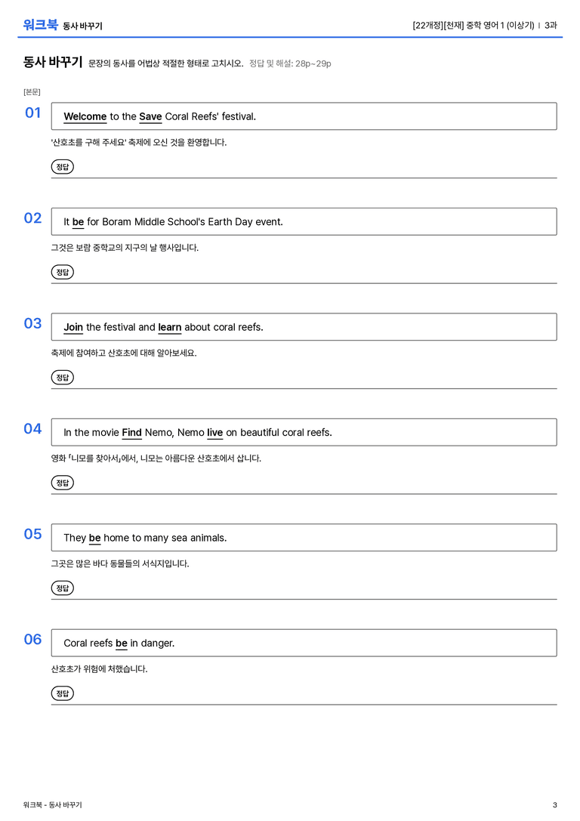The image size is (580, 821).
Task: Click the 정답 badge under question 02
Action: [x=62, y=272]
